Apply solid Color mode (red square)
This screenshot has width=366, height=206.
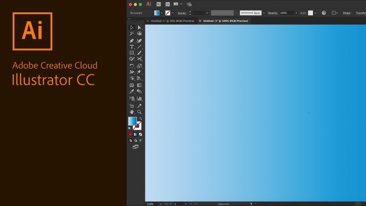click(x=131, y=134)
